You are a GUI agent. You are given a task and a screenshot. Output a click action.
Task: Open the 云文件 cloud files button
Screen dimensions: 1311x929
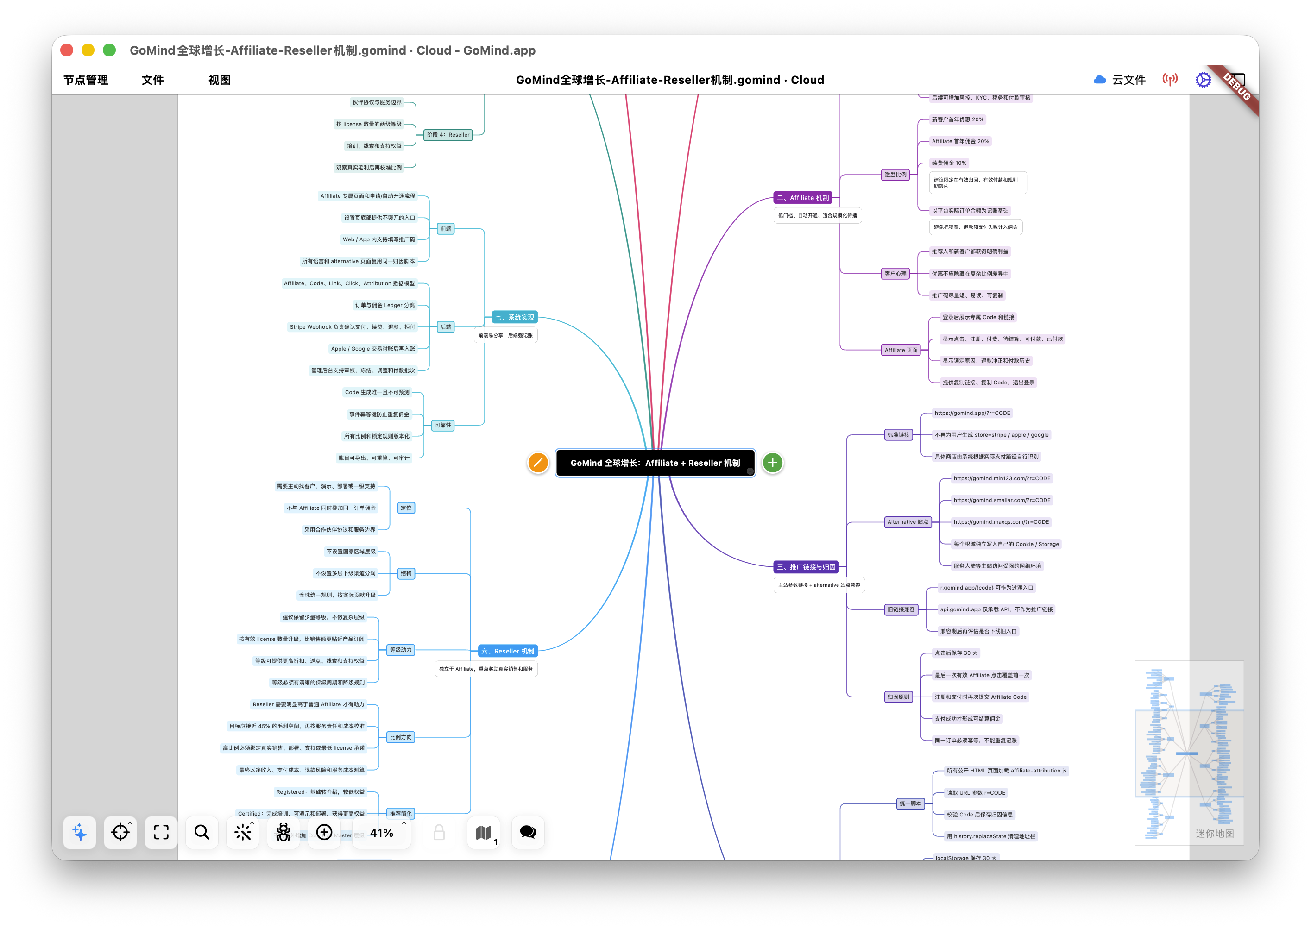1119,80
